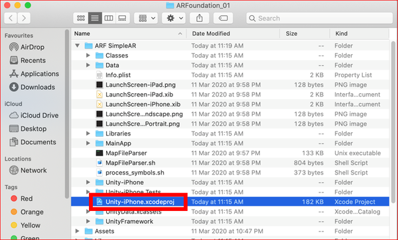This screenshot has width=398, height=240.
Task: Click the 182 KB size cell
Action: (x=312, y=202)
